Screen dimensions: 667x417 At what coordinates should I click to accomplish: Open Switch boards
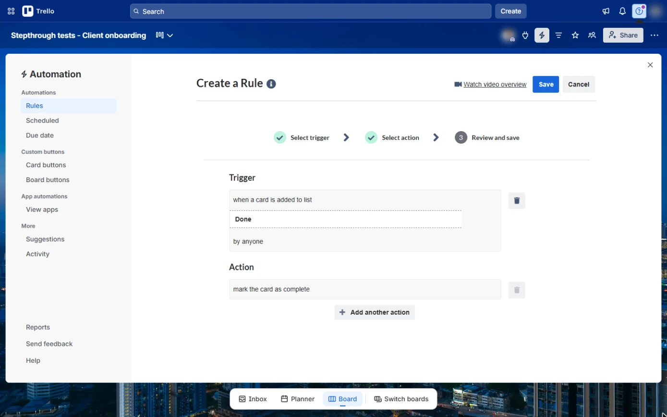(x=401, y=399)
